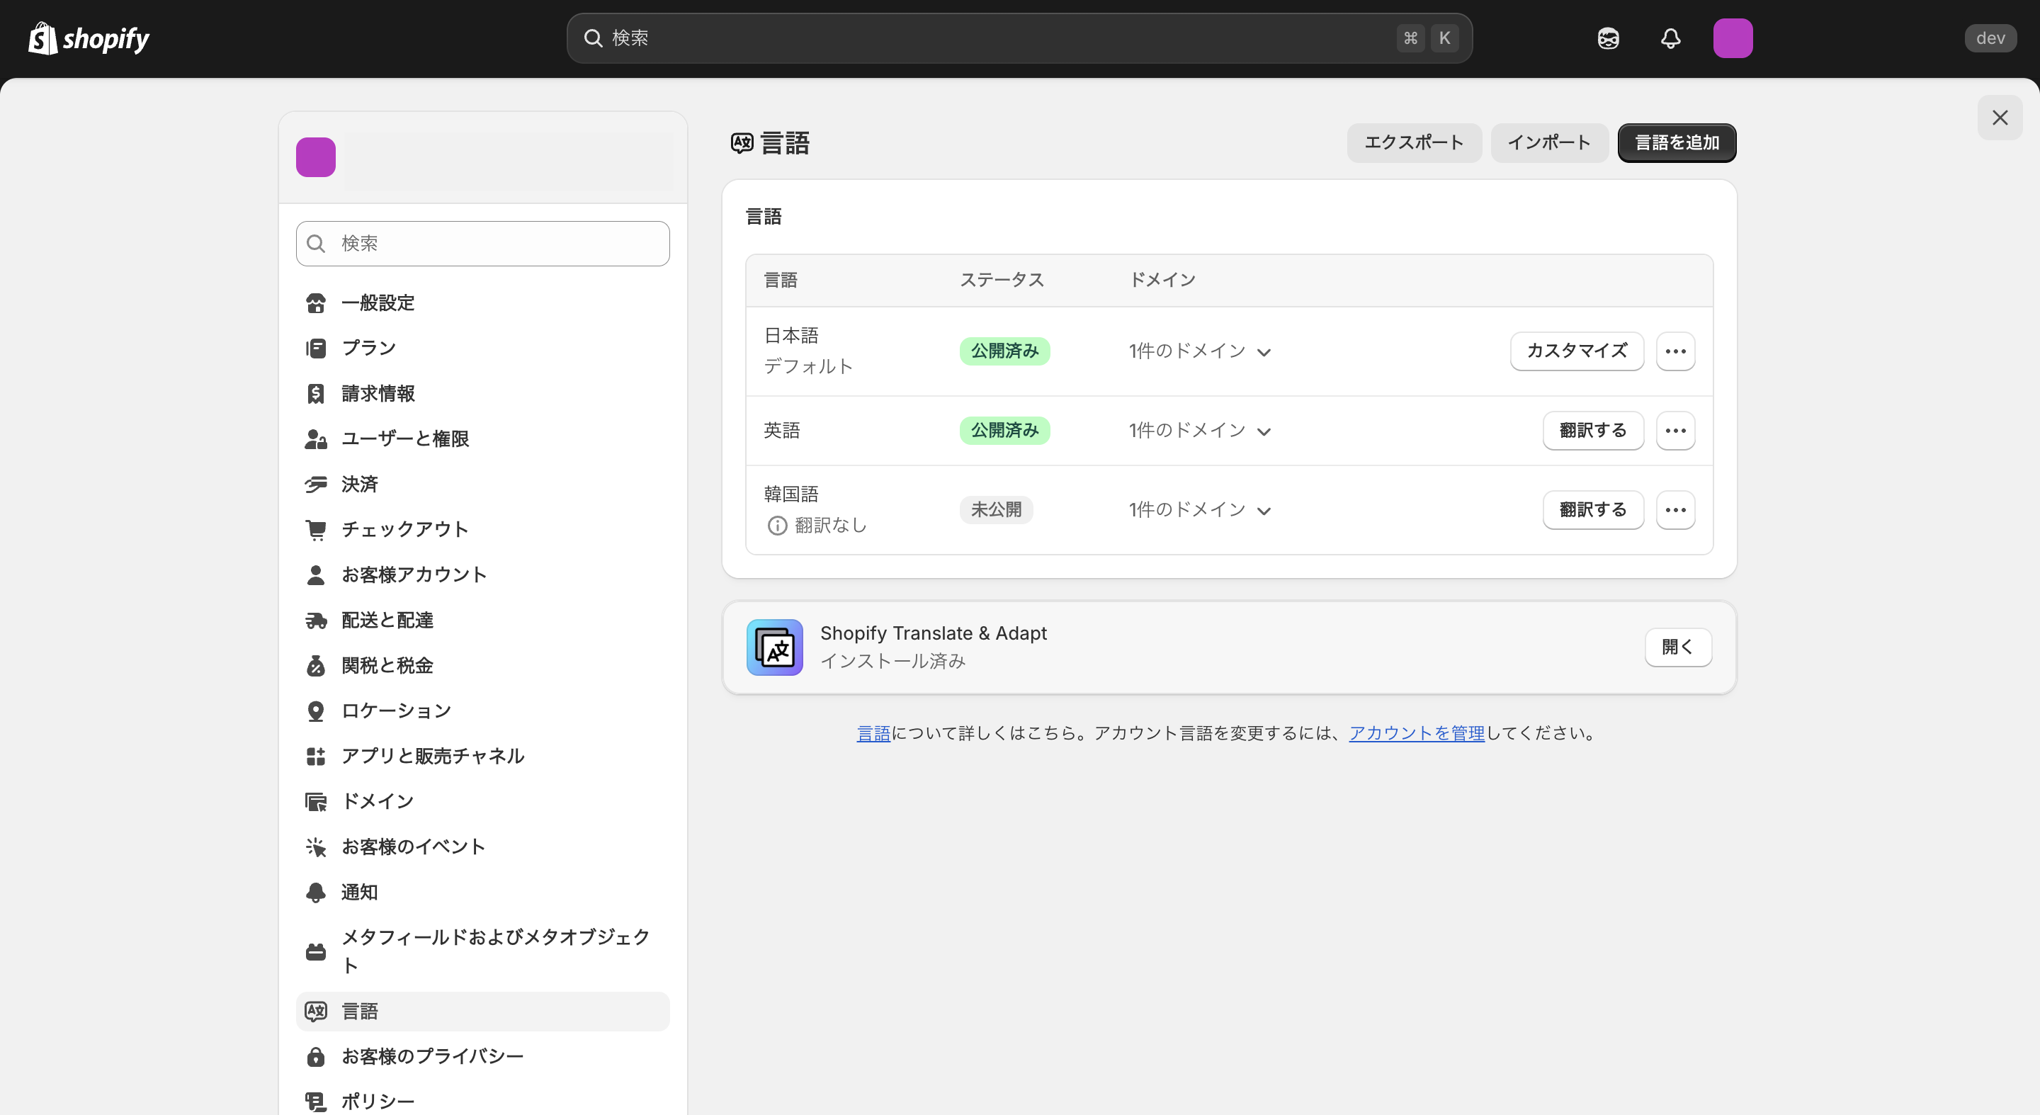Viewport: 2040px width, 1115px height.
Task: Expand 1件のドメイン dropdown for 英語
Action: point(1199,430)
